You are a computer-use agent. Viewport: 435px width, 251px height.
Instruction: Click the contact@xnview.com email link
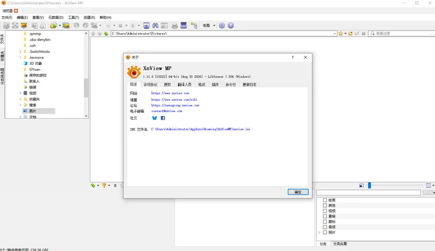click(x=167, y=111)
